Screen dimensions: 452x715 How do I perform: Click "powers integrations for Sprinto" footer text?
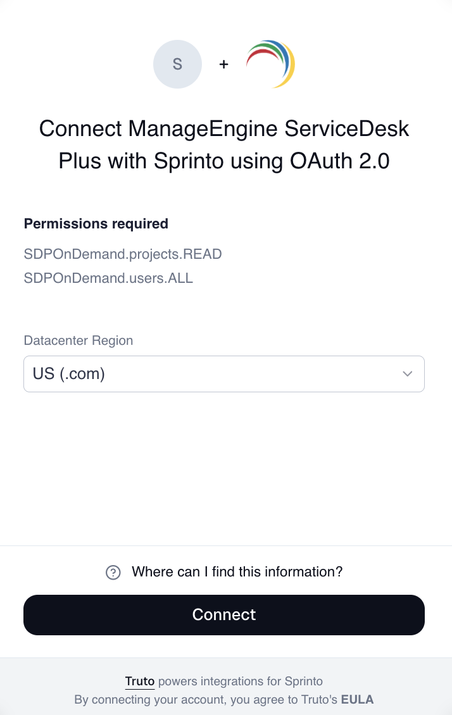click(x=241, y=681)
